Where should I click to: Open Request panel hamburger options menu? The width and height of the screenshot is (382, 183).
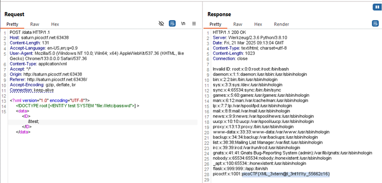pyautogui.click(x=194, y=24)
